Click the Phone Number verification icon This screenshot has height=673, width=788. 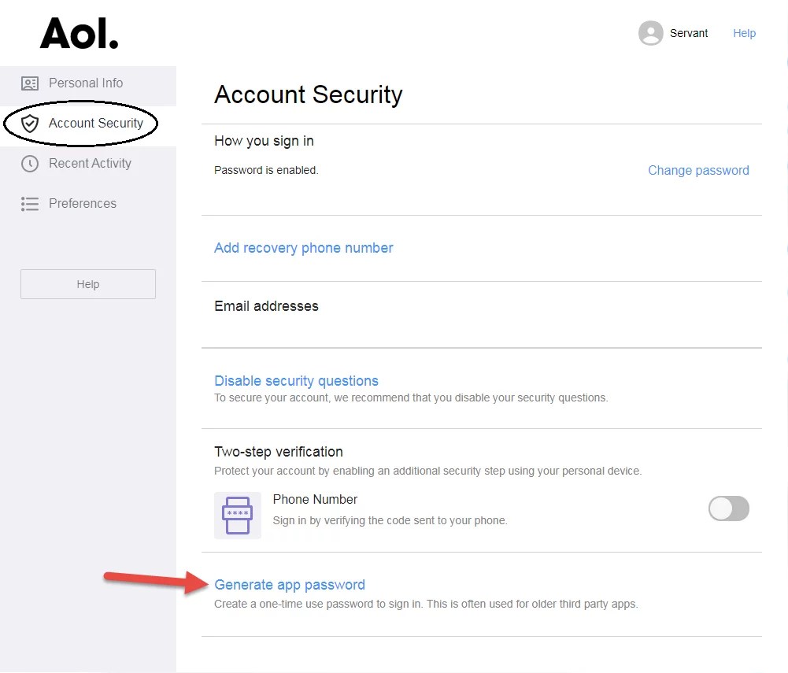point(238,516)
